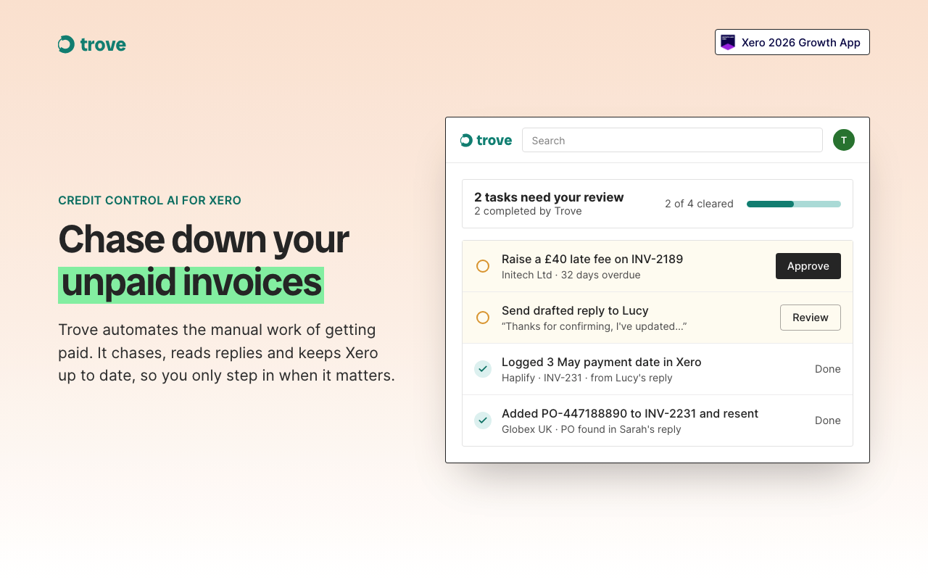Click 'Initech Ltd · 32 days overdue' subtitle

571,275
